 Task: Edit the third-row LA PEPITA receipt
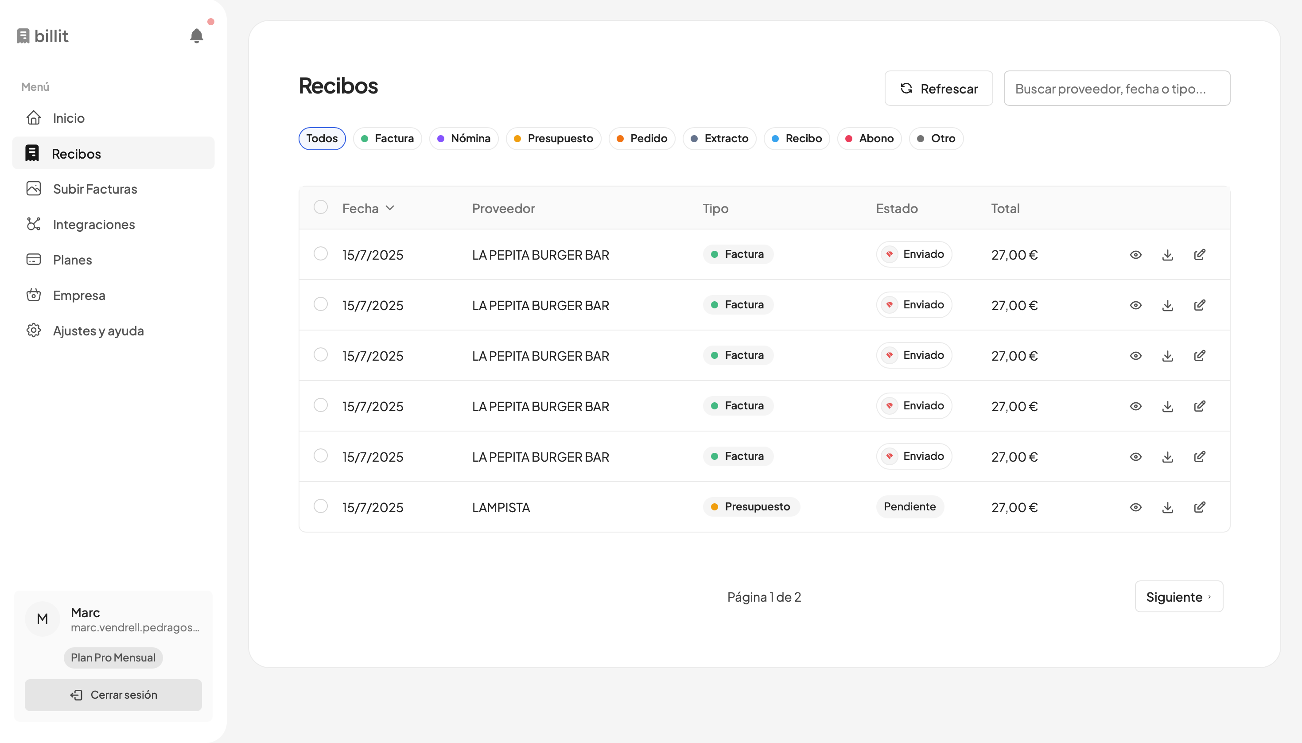[x=1200, y=355]
